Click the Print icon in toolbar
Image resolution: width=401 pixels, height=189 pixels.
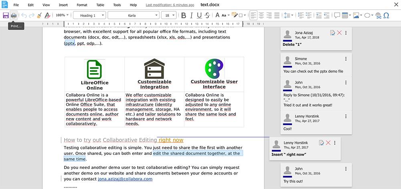click(x=14, y=15)
